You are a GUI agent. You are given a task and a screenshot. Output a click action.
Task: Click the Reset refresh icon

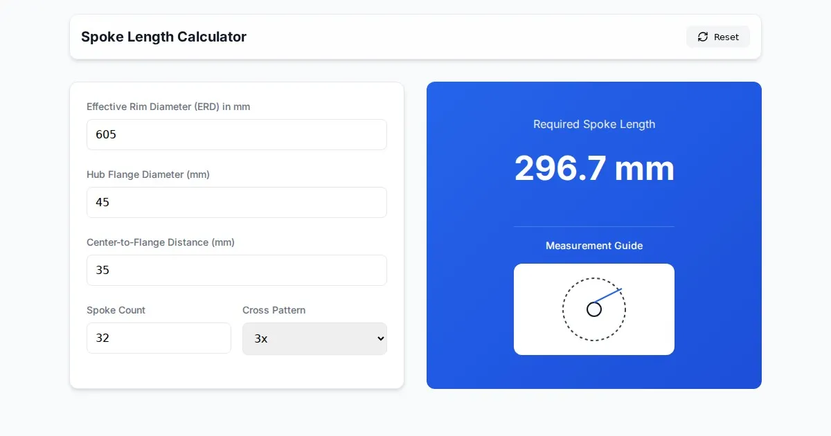703,37
